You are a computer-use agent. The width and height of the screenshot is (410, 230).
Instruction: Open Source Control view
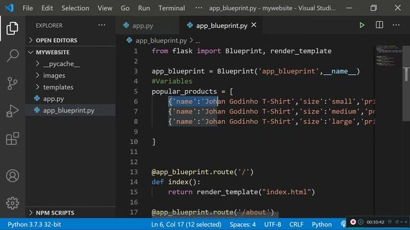12,84
